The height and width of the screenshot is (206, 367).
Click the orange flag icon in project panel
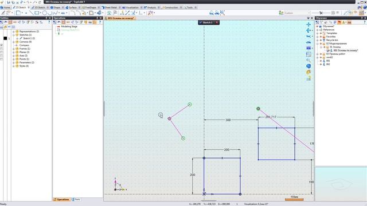339,22
